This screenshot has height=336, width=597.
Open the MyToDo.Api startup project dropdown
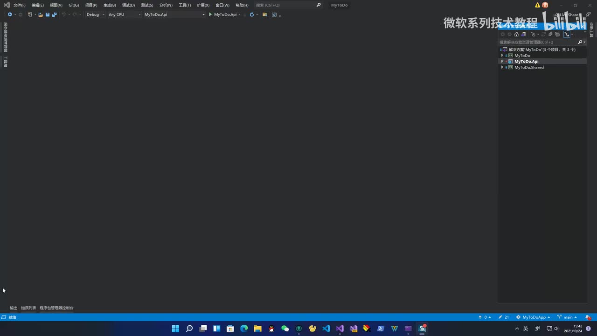[174, 14]
